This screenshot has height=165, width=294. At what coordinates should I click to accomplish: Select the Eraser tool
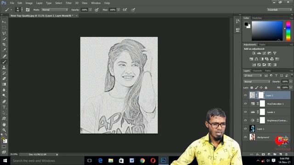4,78
